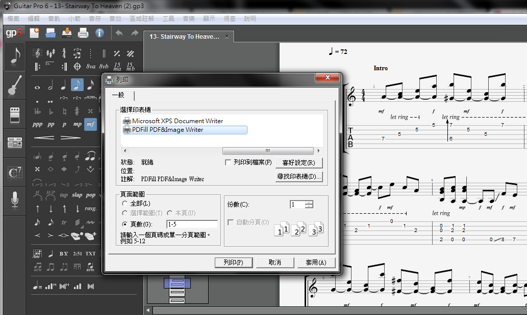The height and width of the screenshot is (315, 527).
Task: Choose the PDFill PDF&Image Writer printer
Action: click(185, 130)
